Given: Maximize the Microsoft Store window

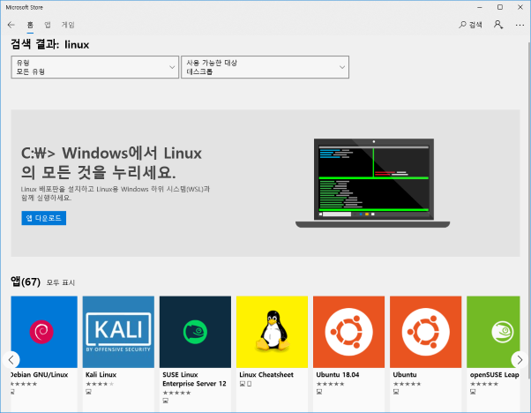Looking at the screenshot, I should point(500,7).
